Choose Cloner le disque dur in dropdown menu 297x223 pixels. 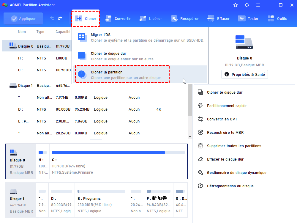pyautogui.click(x=140, y=56)
